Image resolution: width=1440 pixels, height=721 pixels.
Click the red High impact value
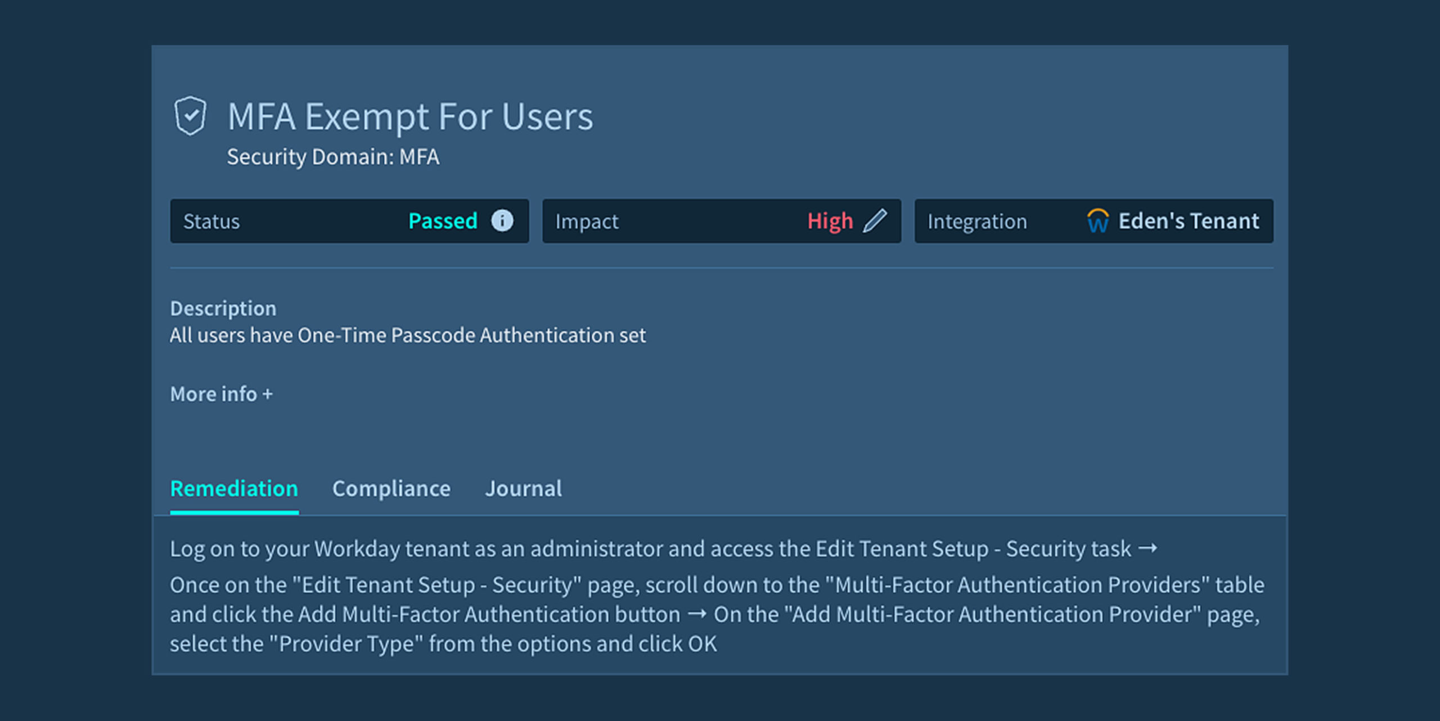[830, 221]
